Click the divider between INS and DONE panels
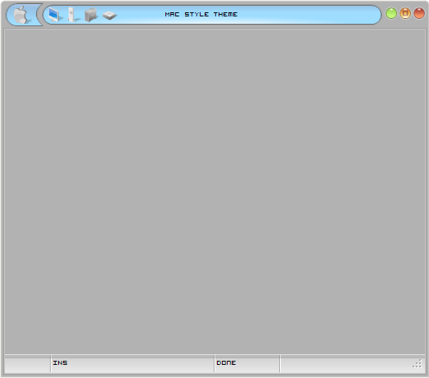Viewport: 429px width, 378px height. [214, 364]
